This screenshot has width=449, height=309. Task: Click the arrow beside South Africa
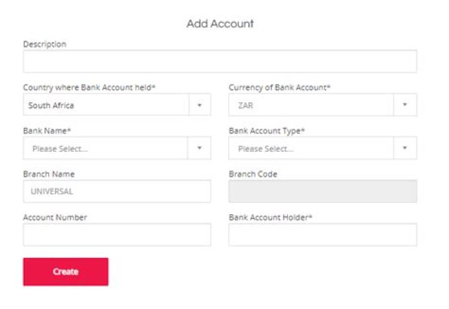tap(200, 105)
